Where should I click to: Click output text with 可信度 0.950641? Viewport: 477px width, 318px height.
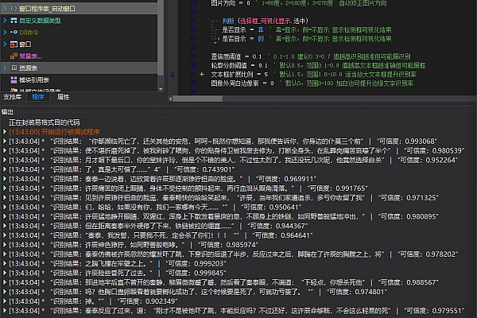[155, 207]
